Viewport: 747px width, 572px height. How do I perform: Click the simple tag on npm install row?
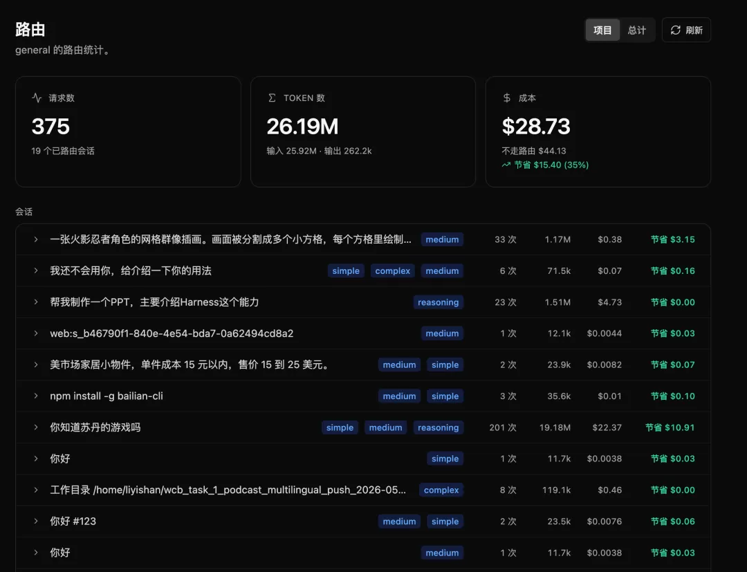coord(445,396)
